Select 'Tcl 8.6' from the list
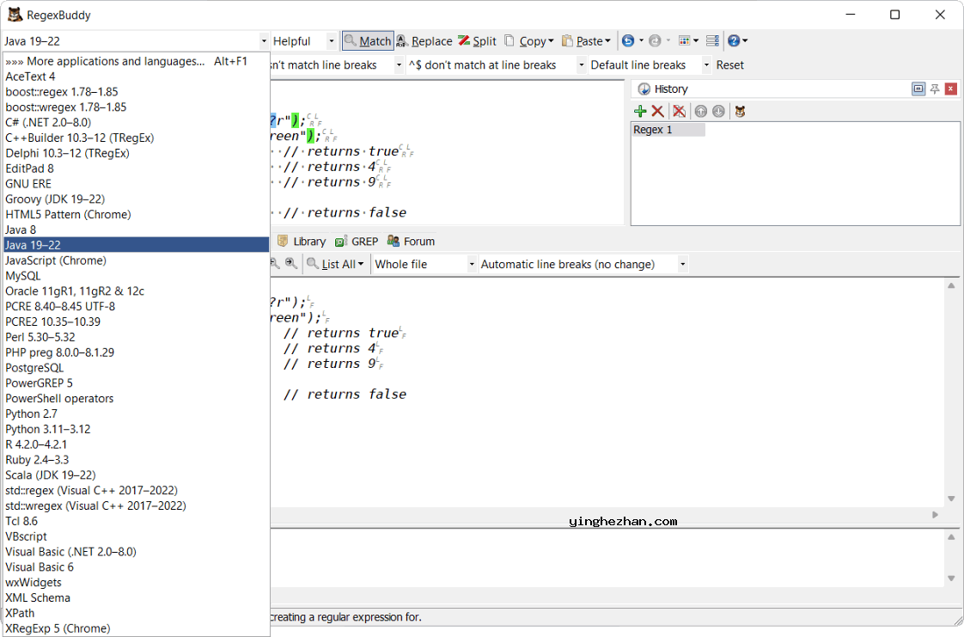This screenshot has width=964, height=637. pos(137,522)
